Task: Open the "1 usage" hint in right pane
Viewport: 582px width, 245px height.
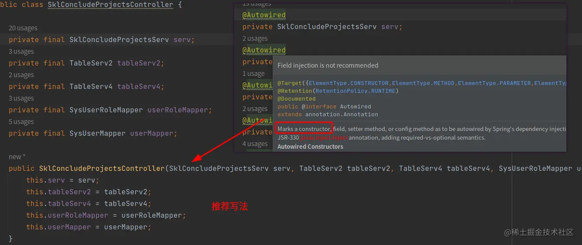Action: [253, 74]
